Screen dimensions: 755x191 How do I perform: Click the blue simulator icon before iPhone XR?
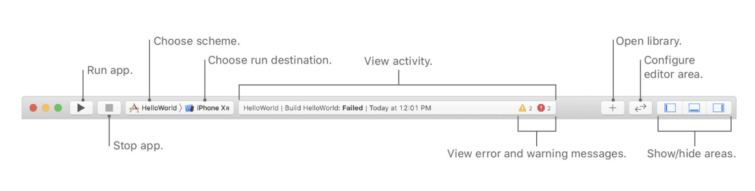coord(189,108)
